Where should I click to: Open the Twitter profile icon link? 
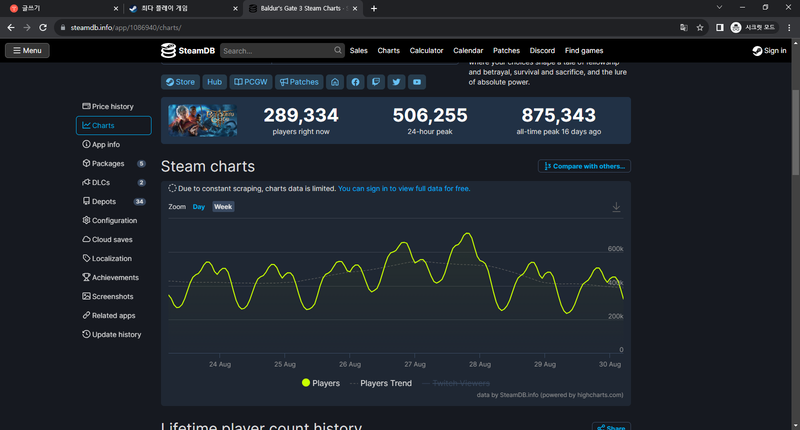pos(396,82)
